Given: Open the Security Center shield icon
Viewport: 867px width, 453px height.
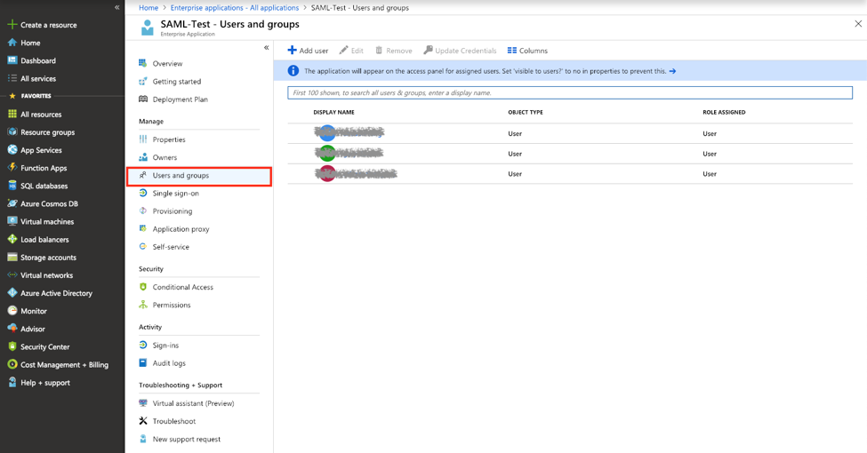Looking at the screenshot, I should (12, 346).
